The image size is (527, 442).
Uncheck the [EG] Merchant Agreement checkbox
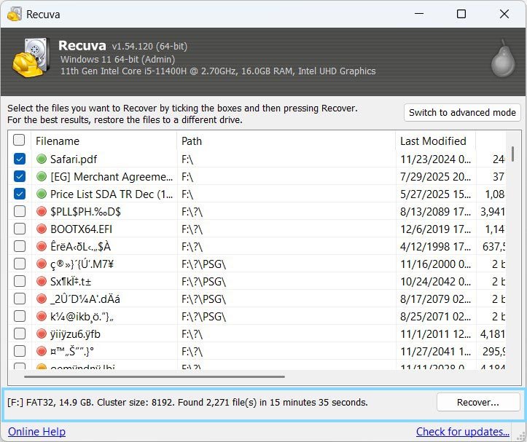coord(20,176)
